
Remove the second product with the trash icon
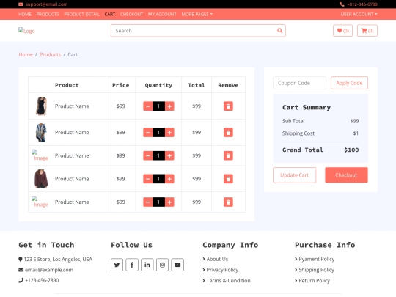click(x=228, y=132)
